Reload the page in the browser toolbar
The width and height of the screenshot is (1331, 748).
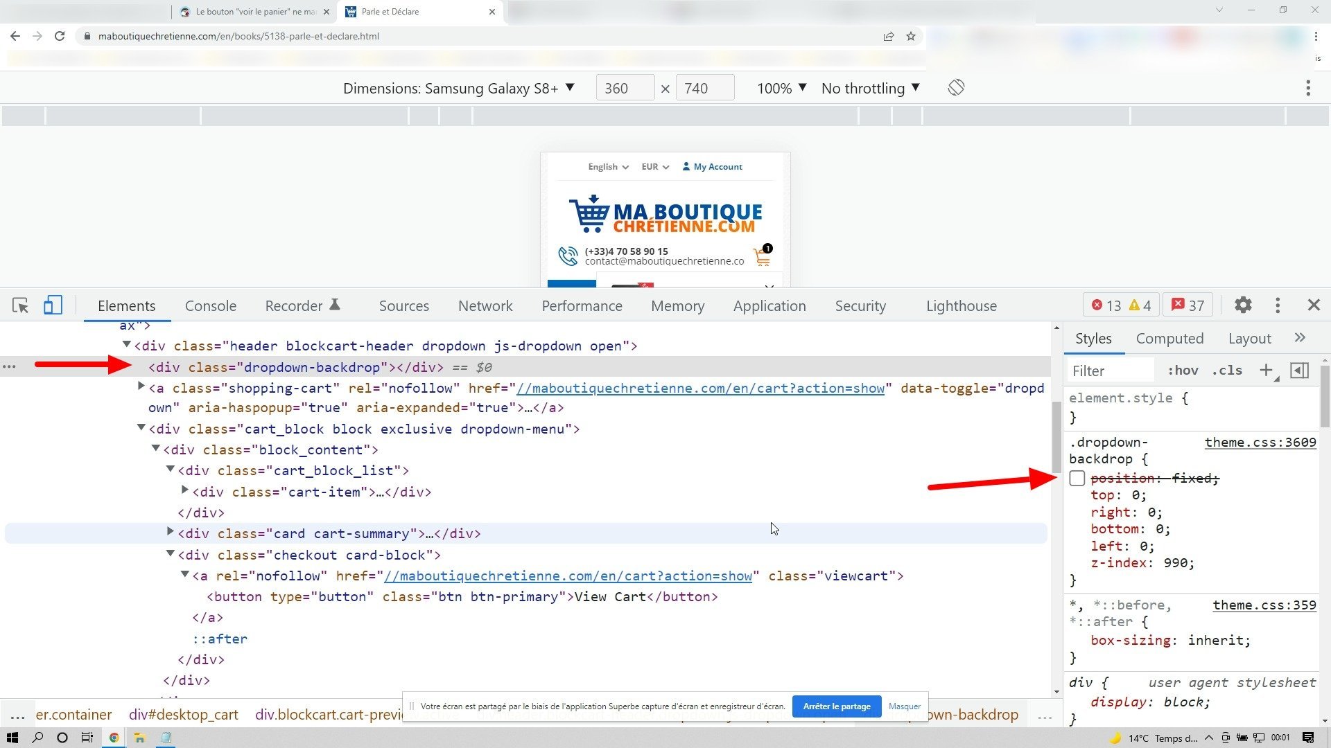tap(60, 36)
